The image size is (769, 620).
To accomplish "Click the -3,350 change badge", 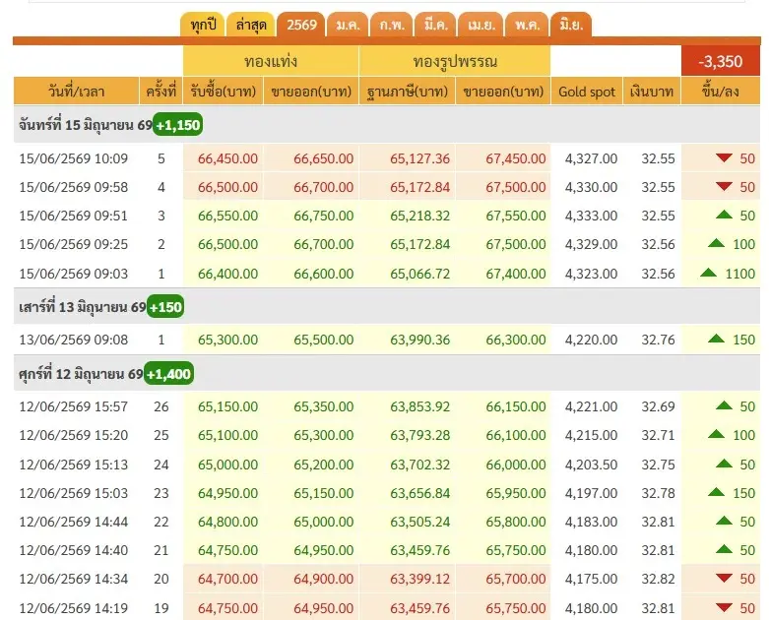I will point(721,61).
